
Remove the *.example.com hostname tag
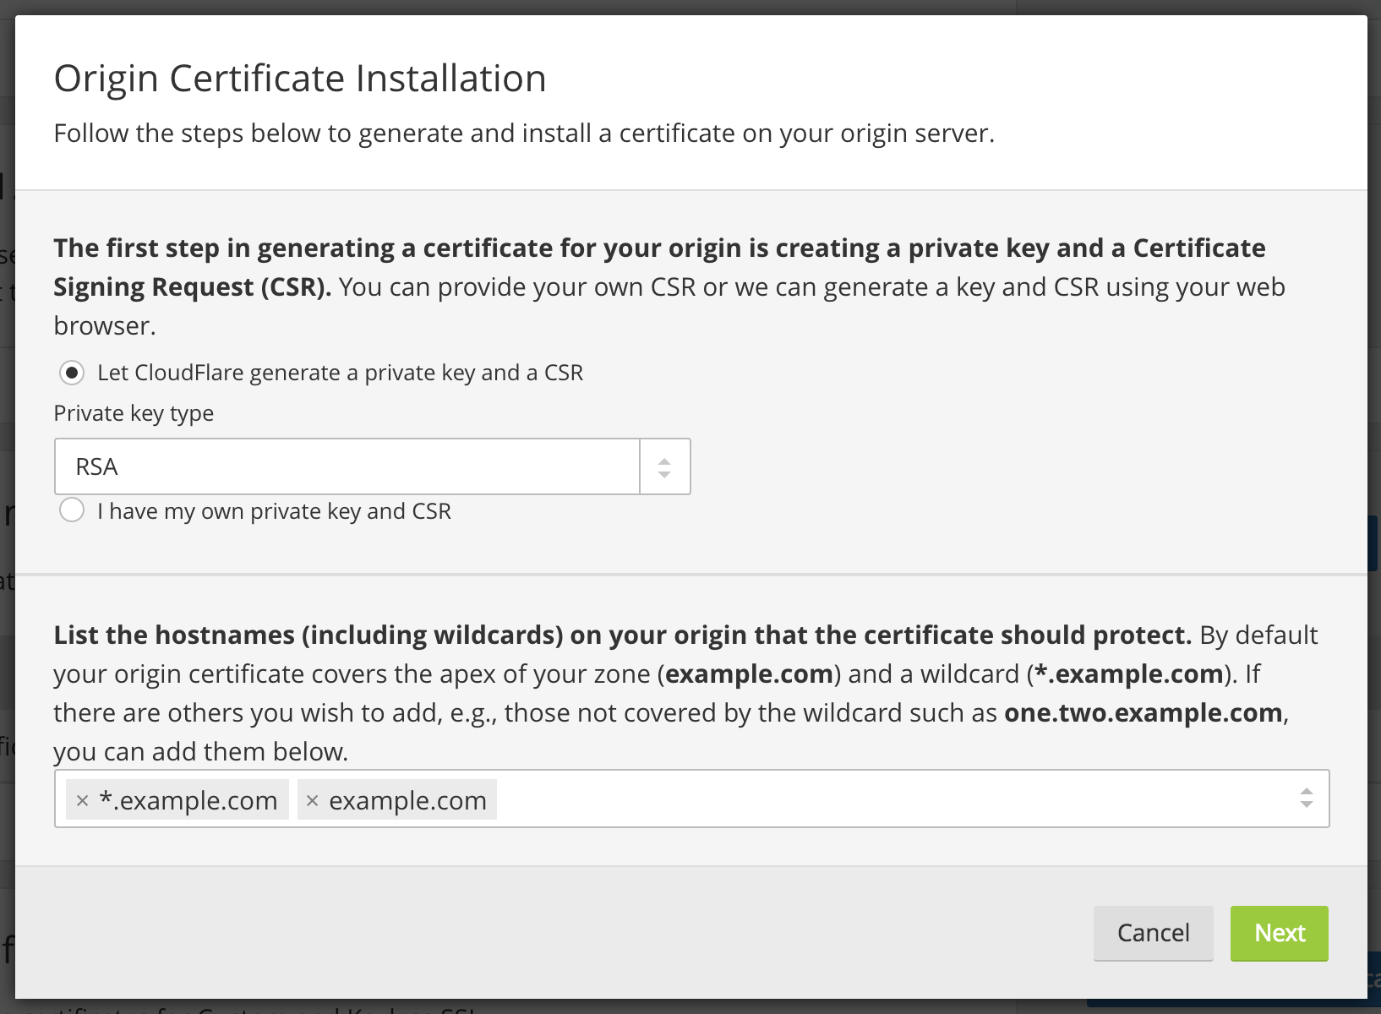click(82, 801)
